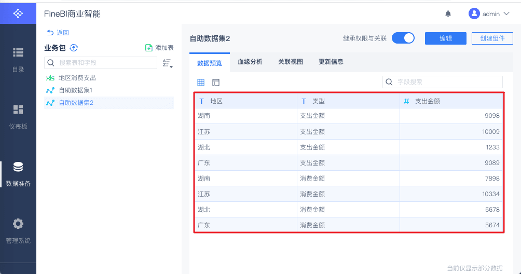This screenshot has width=521, height=274.
Task: Open the 更新信息 tab
Action: point(331,62)
